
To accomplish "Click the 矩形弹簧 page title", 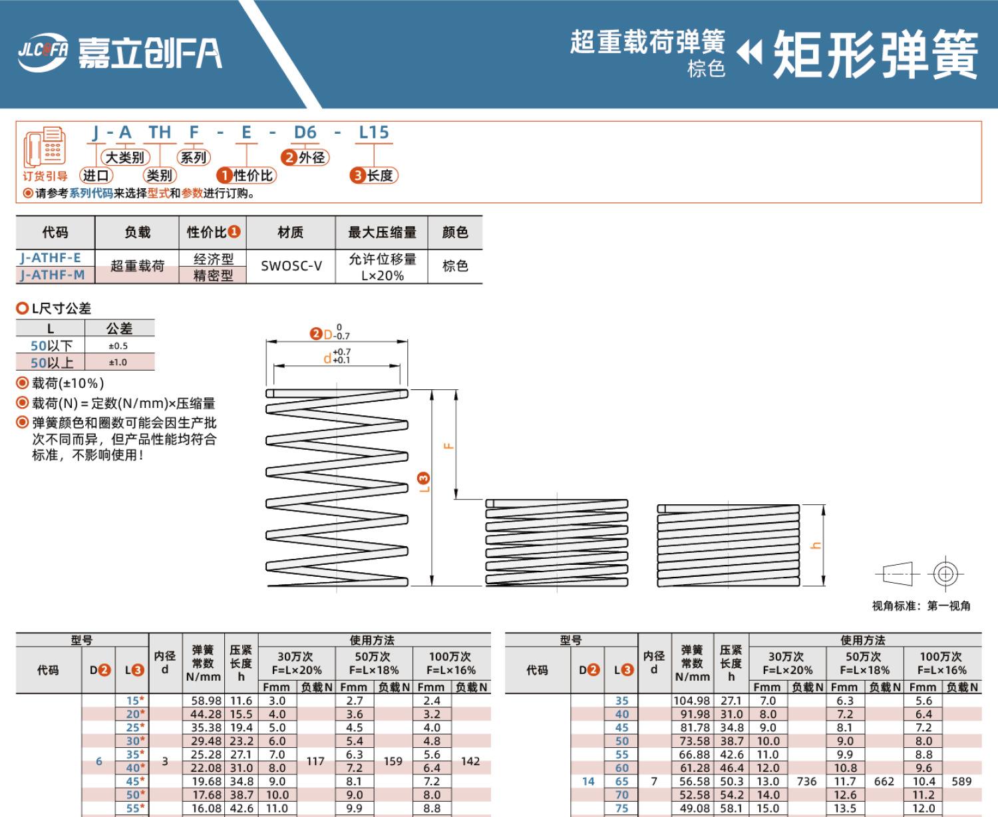I will coord(876,54).
